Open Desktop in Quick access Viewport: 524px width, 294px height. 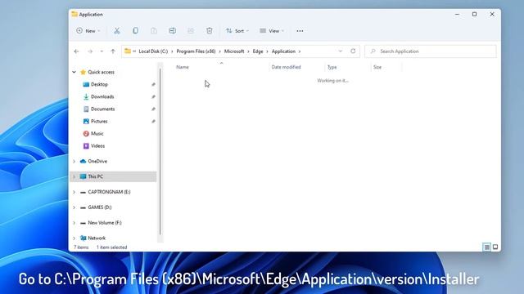99,84
